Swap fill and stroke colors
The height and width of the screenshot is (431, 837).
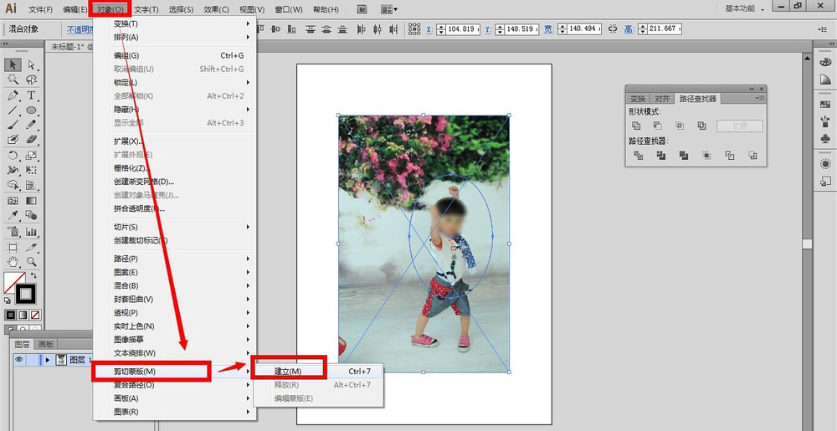34,275
